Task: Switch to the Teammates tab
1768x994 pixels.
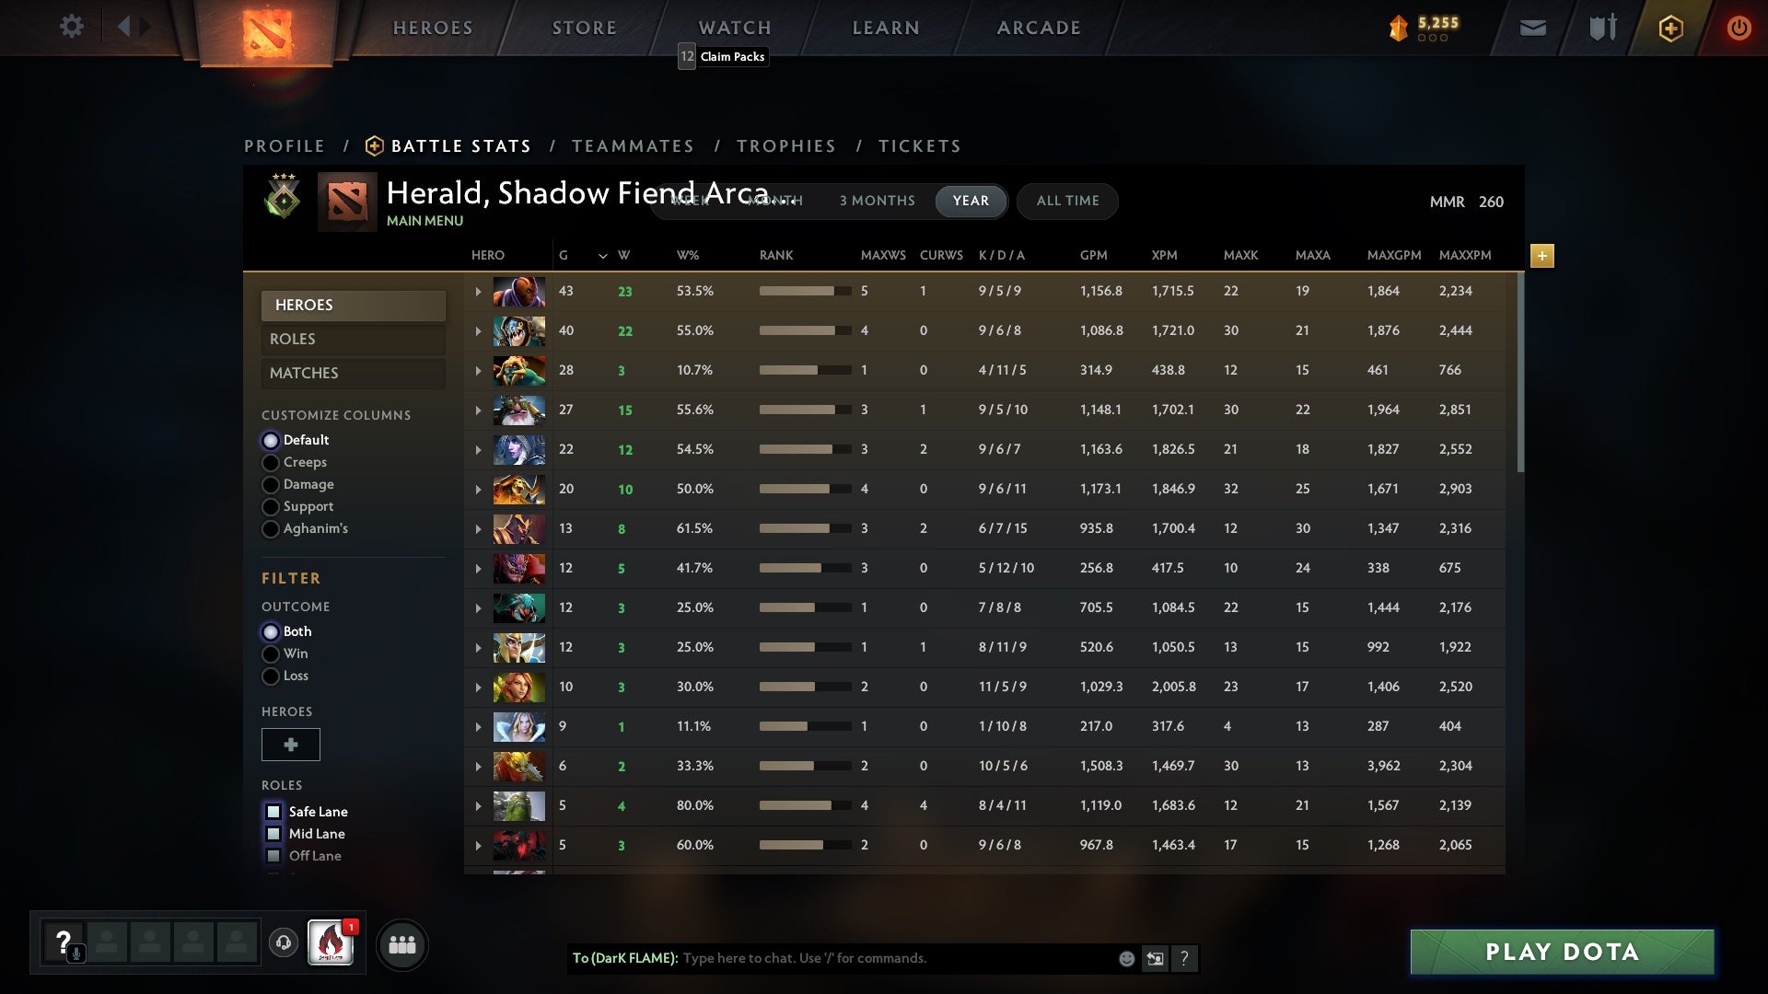Action: [x=633, y=146]
